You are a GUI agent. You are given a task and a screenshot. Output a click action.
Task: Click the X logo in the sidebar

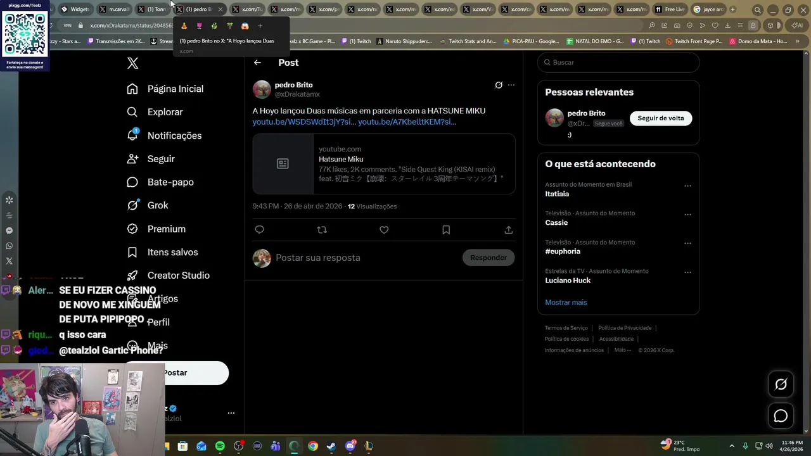(x=132, y=63)
